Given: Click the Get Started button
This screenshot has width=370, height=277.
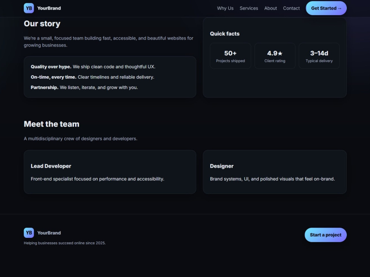Looking at the screenshot, I should click(326, 8).
